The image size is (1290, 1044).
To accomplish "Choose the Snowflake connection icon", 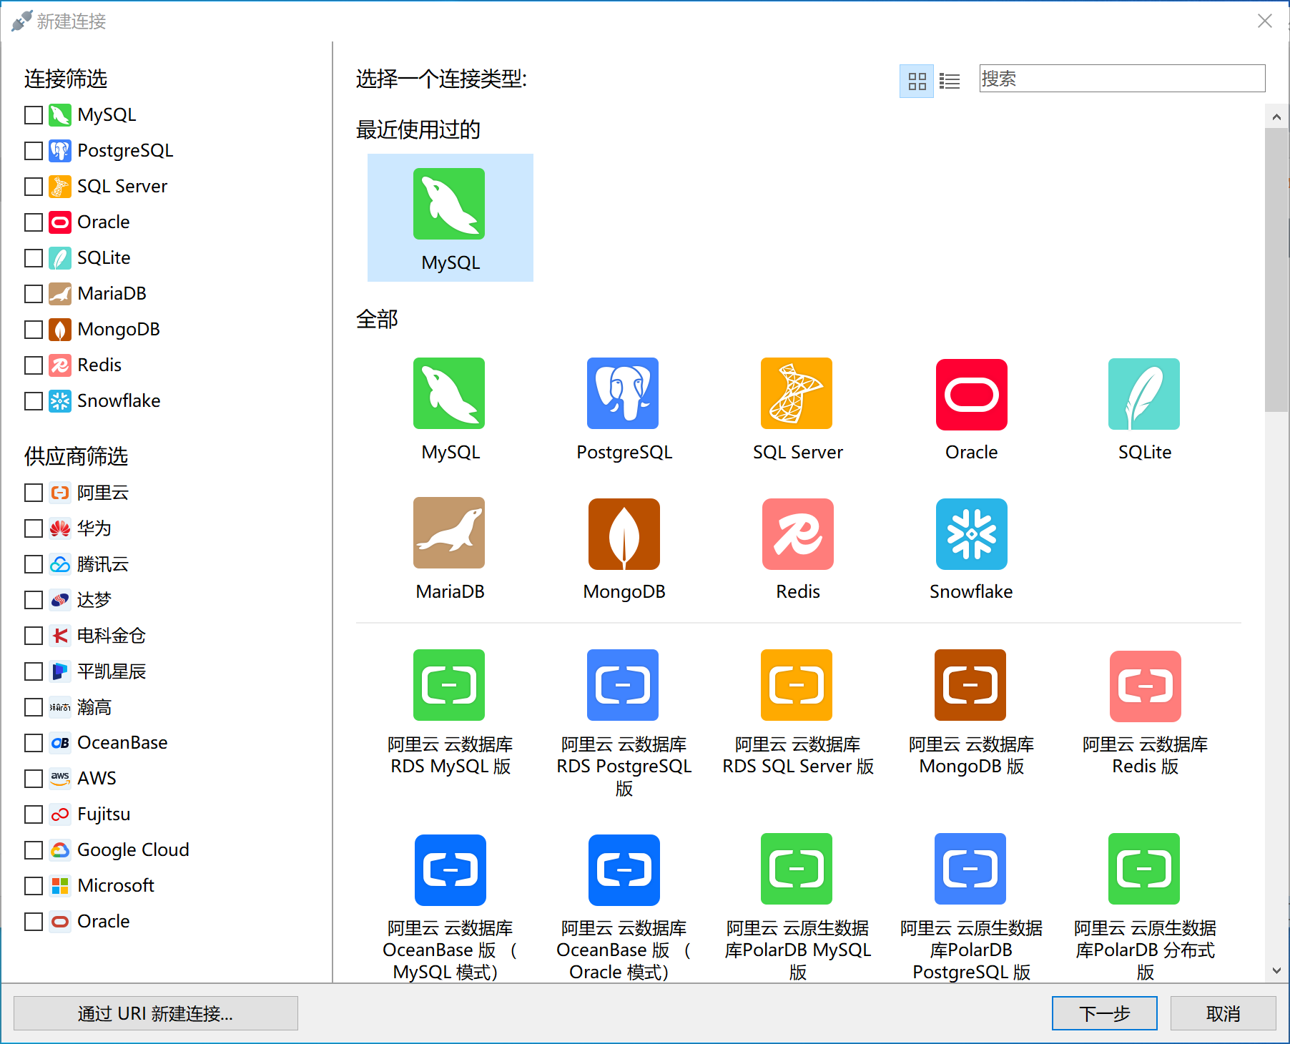I will 971,534.
